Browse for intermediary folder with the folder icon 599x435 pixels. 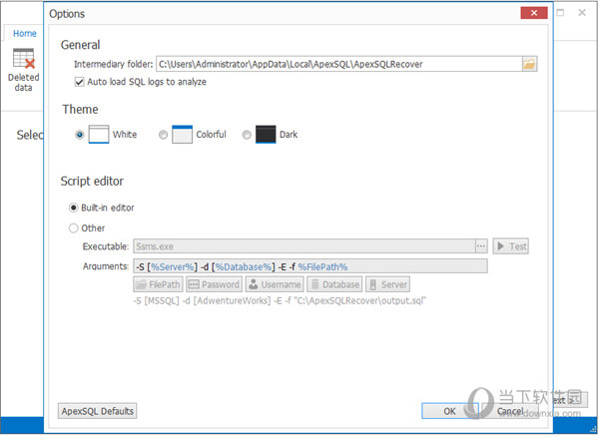[529, 64]
